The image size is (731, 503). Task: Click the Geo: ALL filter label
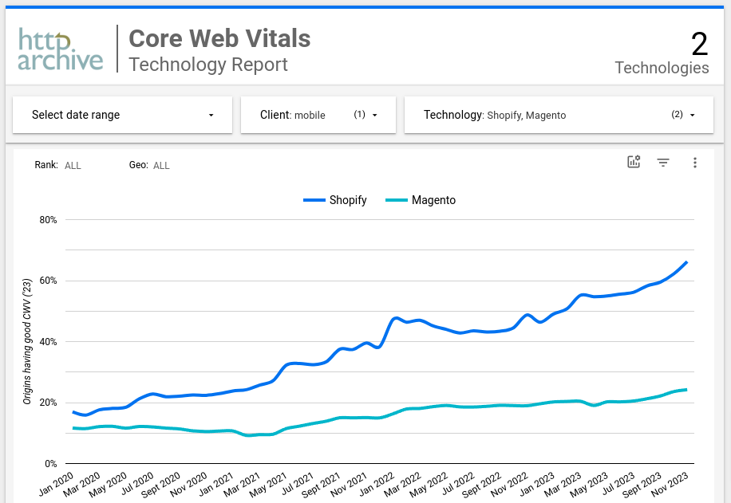point(149,165)
